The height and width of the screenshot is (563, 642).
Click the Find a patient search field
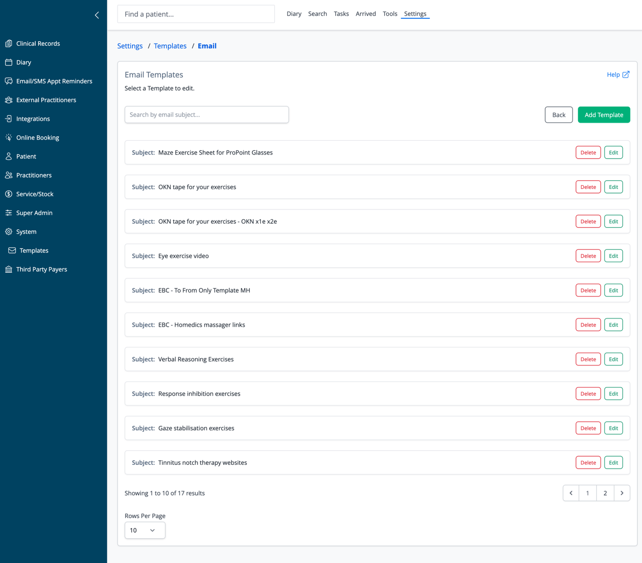(196, 14)
